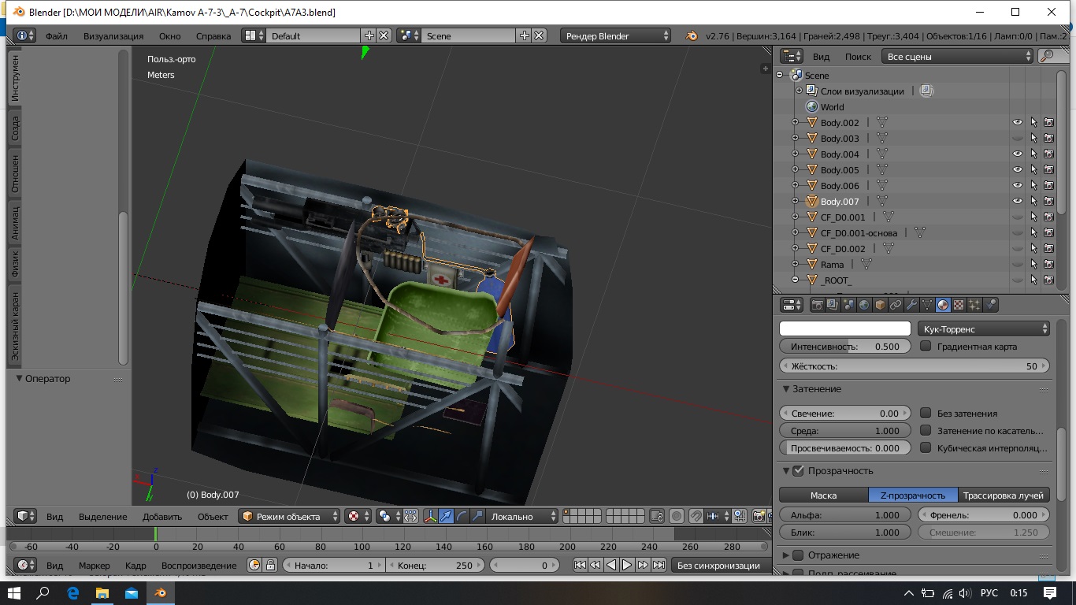Image resolution: width=1076 pixels, height=605 pixels.
Task: Open the Рендер Blender engine dropdown
Action: [615, 36]
